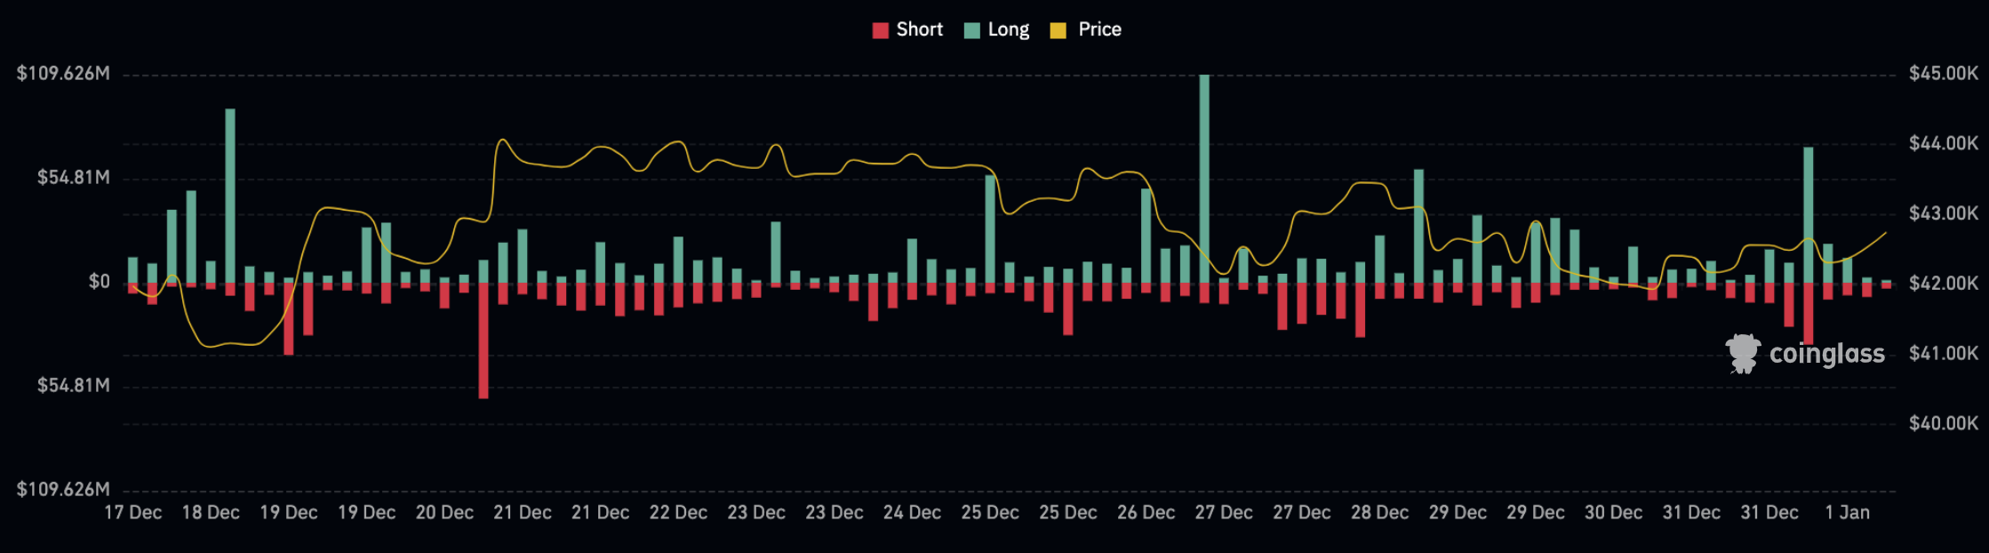Click the "$43.00K" price axis label

point(1944,213)
